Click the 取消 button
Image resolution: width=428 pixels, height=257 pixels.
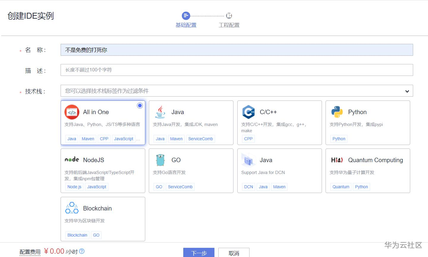tap(234, 253)
